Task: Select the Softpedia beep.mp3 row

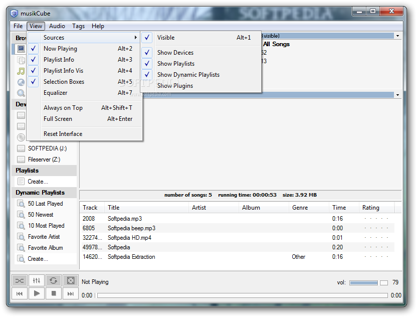Action: click(x=237, y=228)
